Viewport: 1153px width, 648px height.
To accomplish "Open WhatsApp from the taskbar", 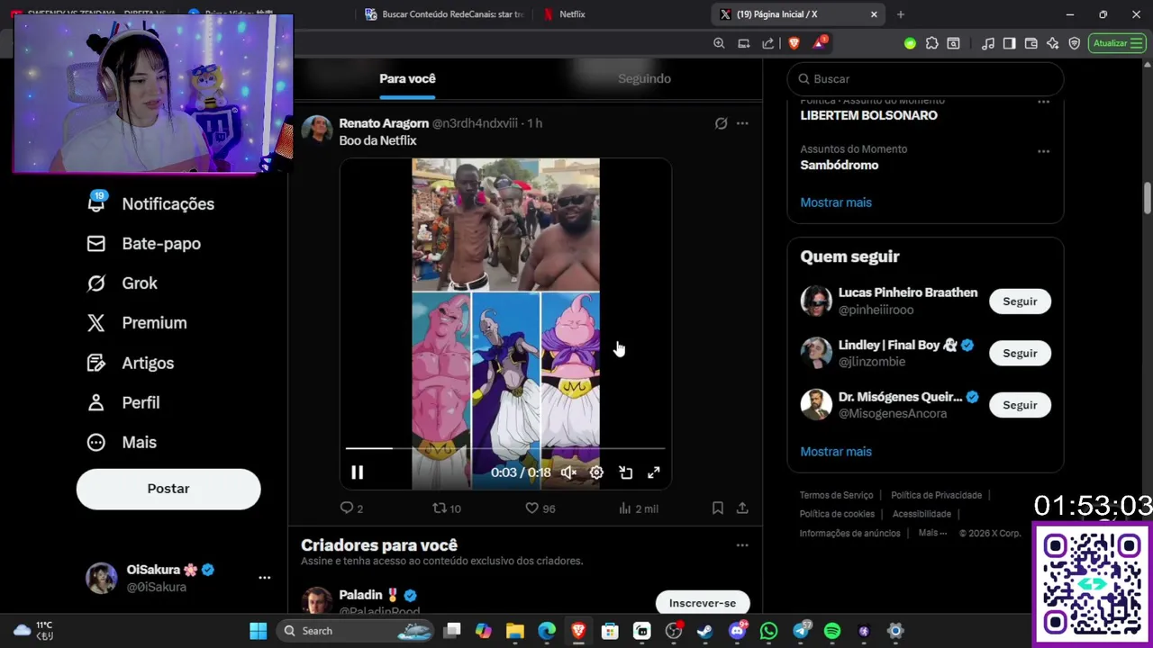I will (x=768, y=631).
